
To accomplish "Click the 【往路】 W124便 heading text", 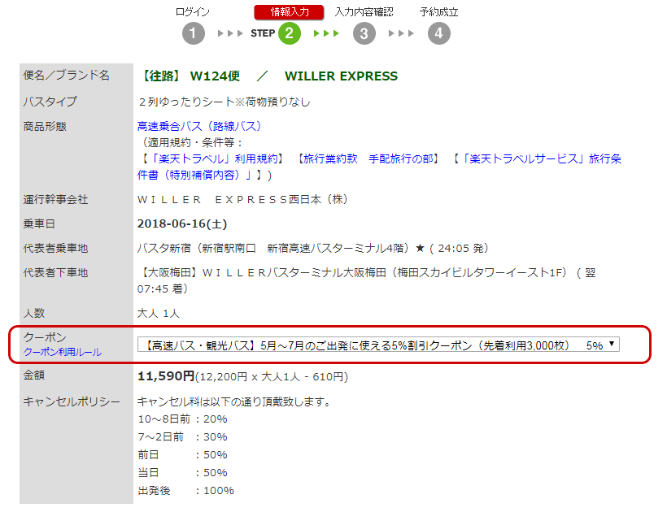I will tap(190, 76).
